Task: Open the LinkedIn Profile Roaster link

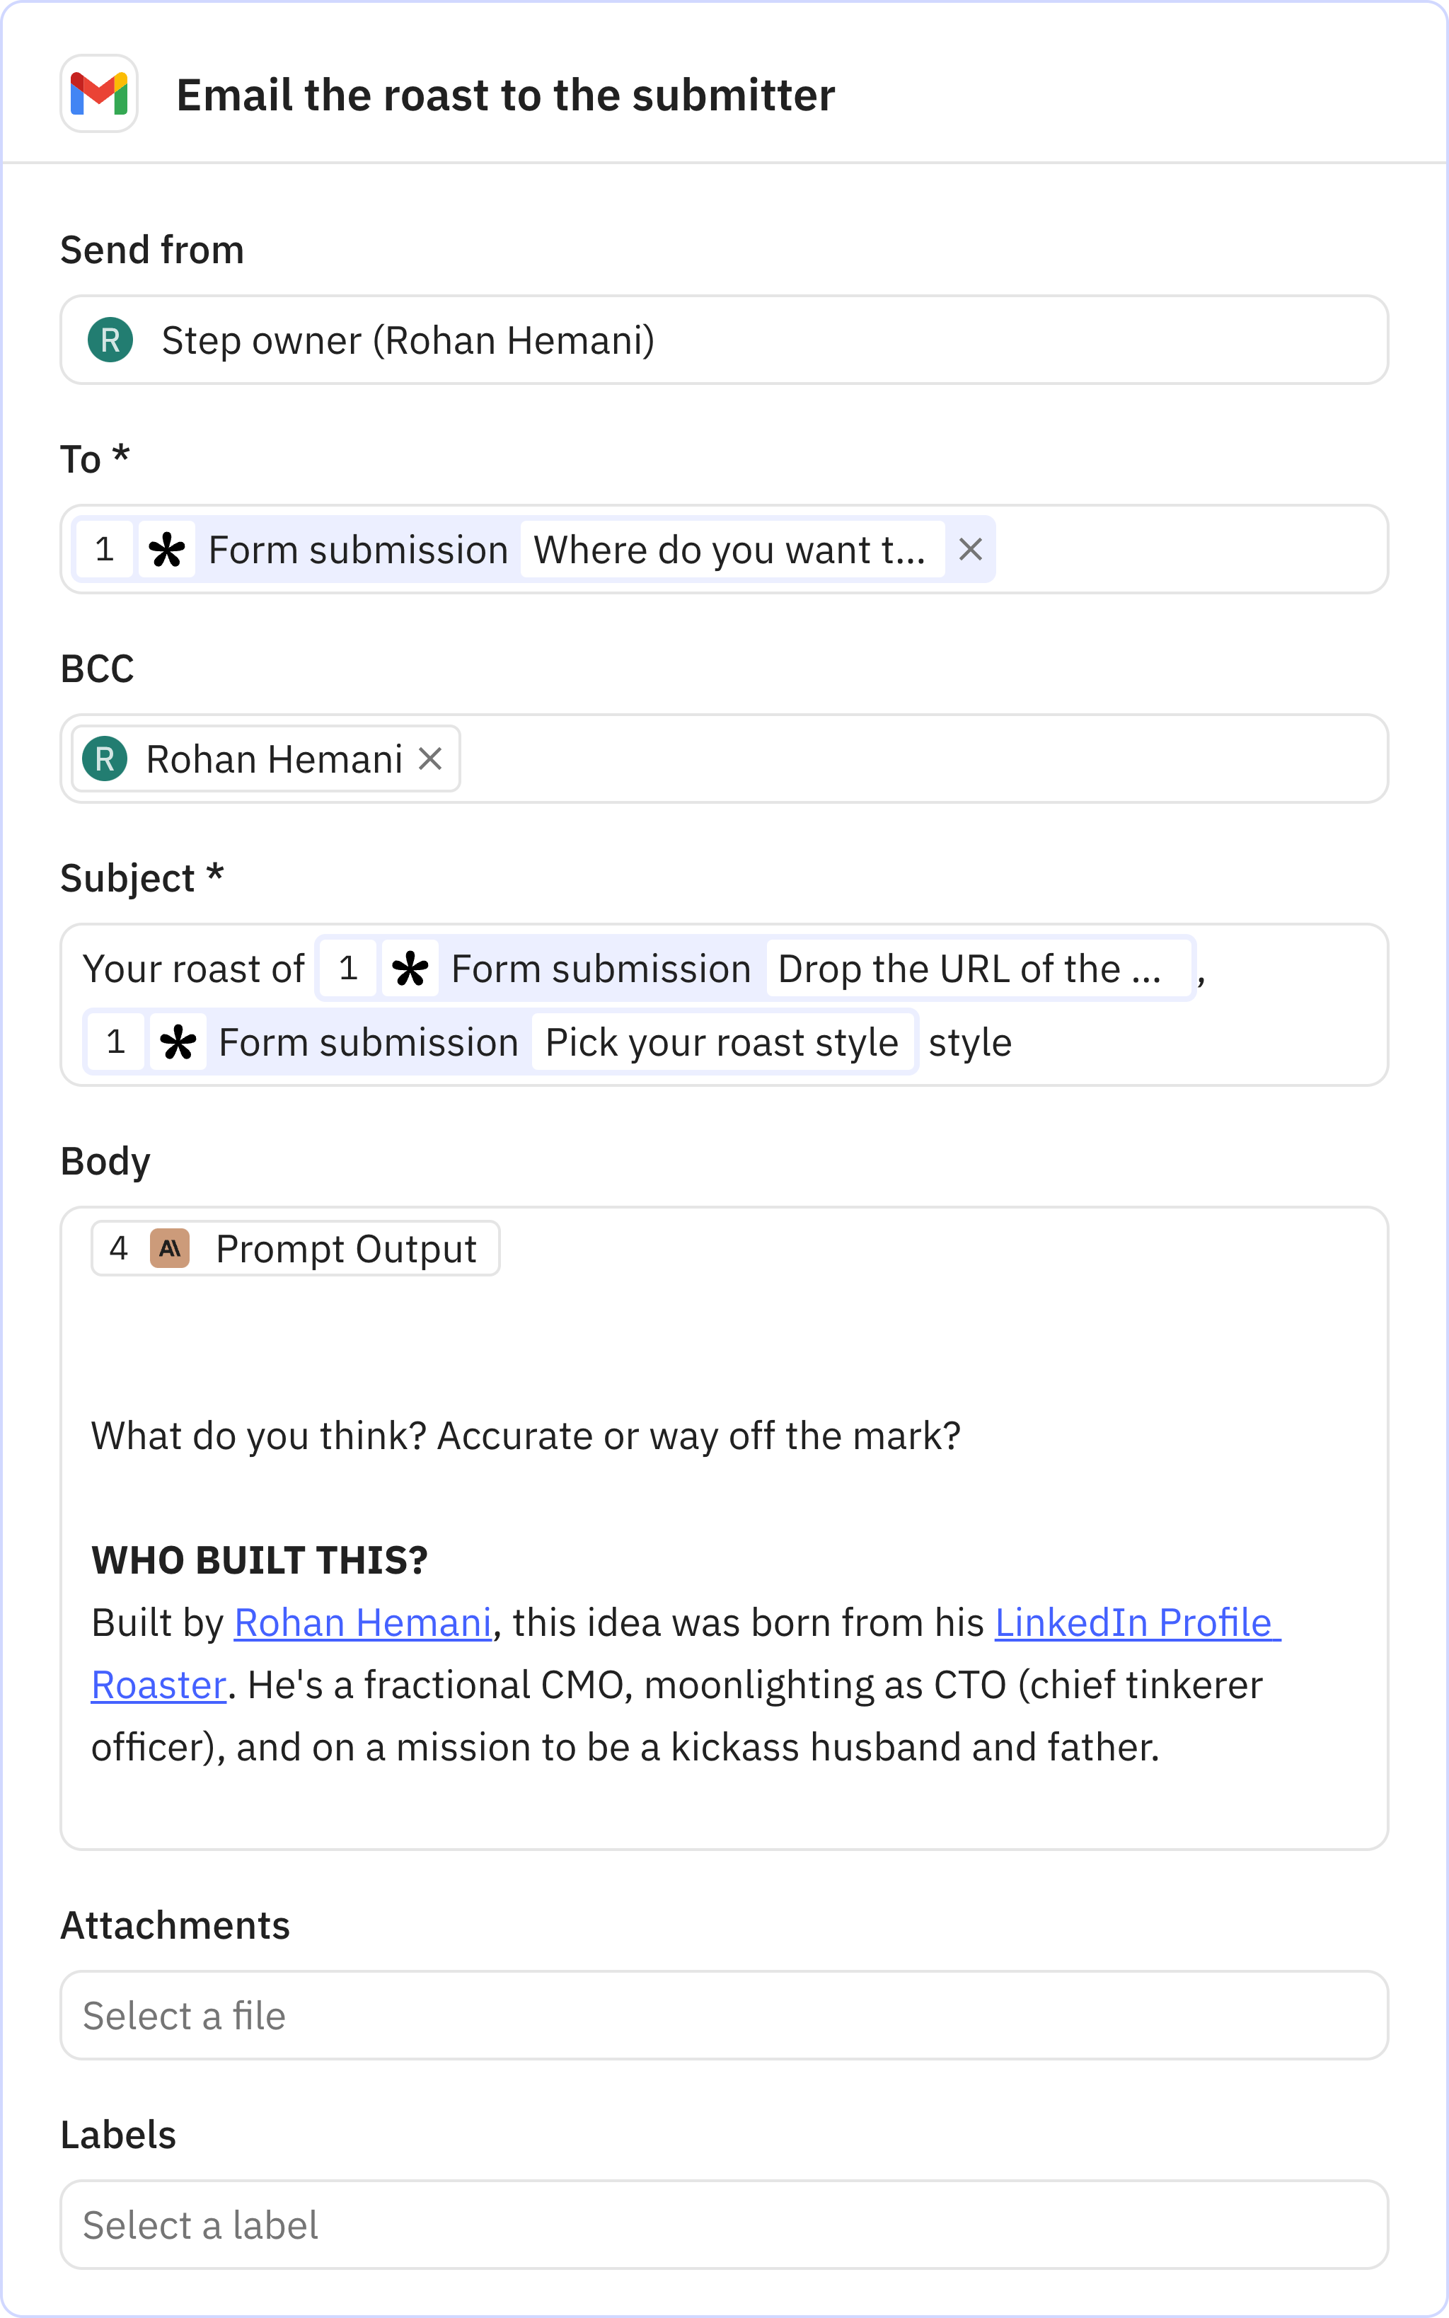Action: pos(1138,1622)
